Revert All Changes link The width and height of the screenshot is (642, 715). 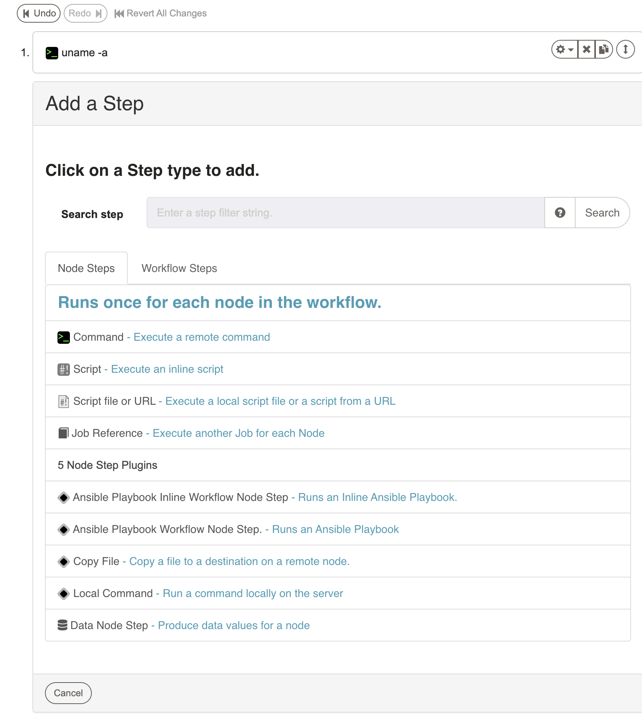point(161,13)
